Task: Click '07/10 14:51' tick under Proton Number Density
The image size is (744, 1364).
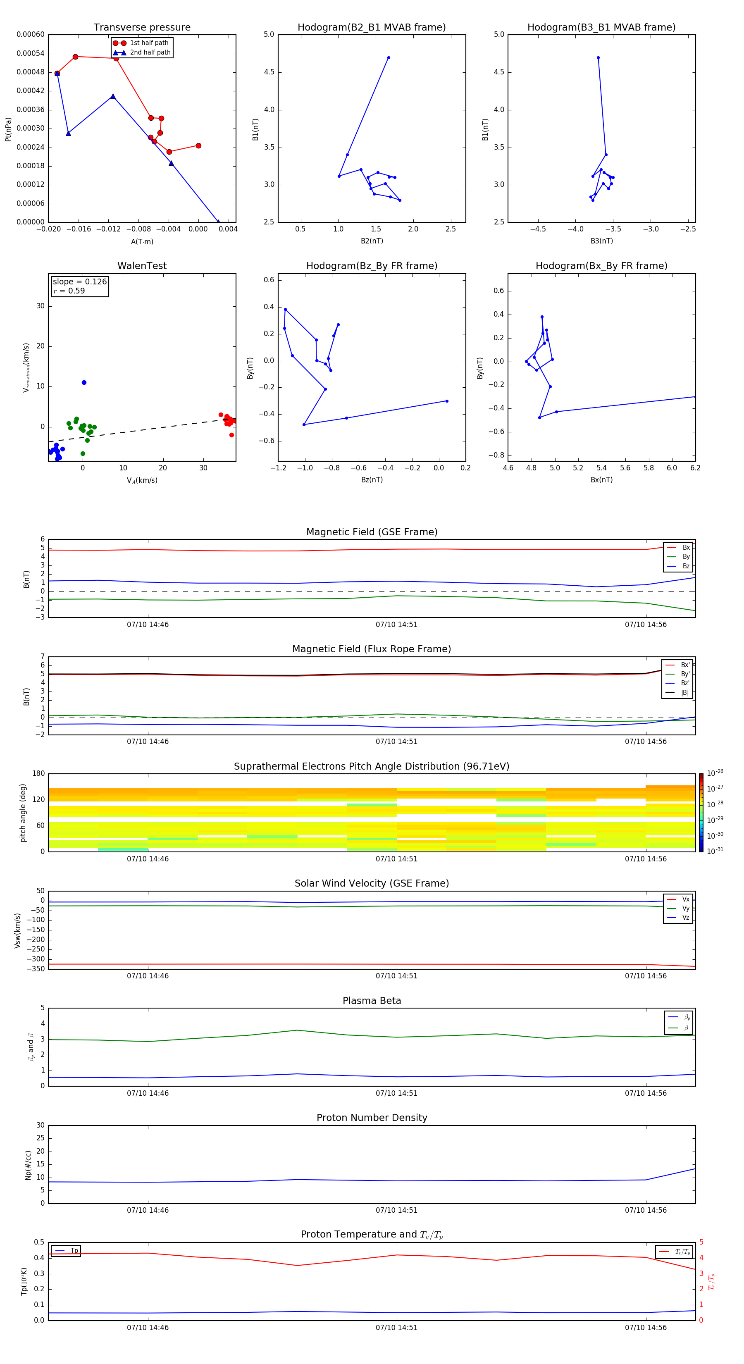Action: tap(397, 1210)
